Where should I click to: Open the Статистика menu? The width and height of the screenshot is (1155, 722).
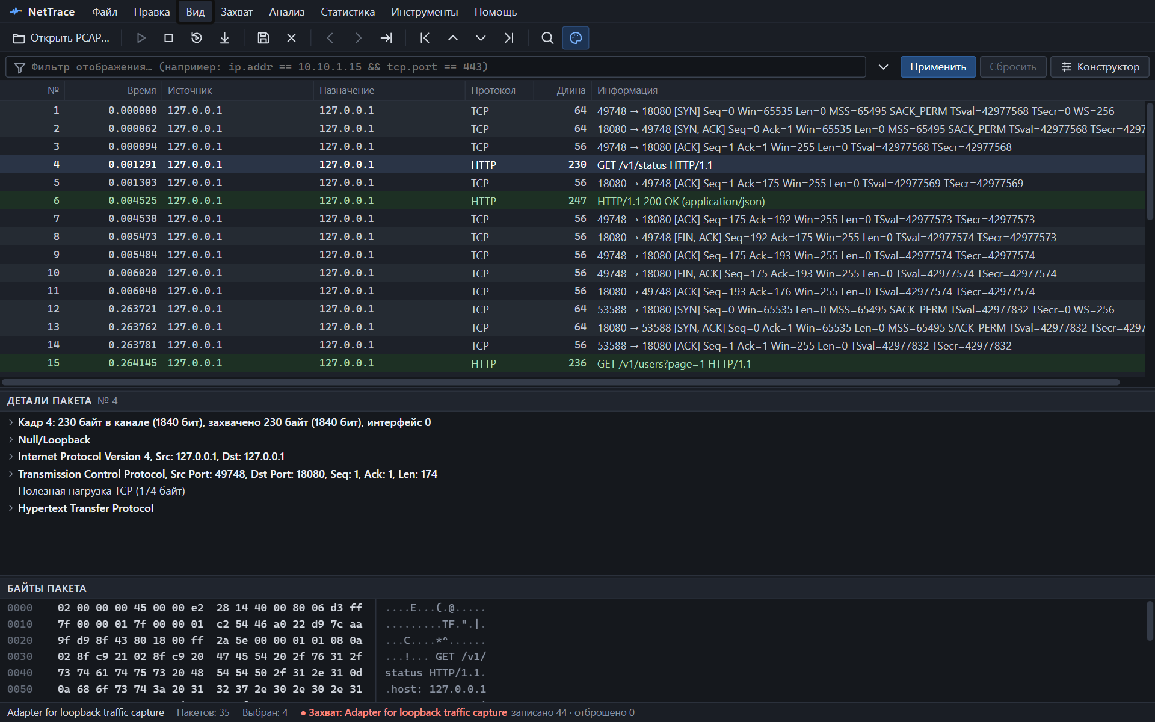(348, 12)
